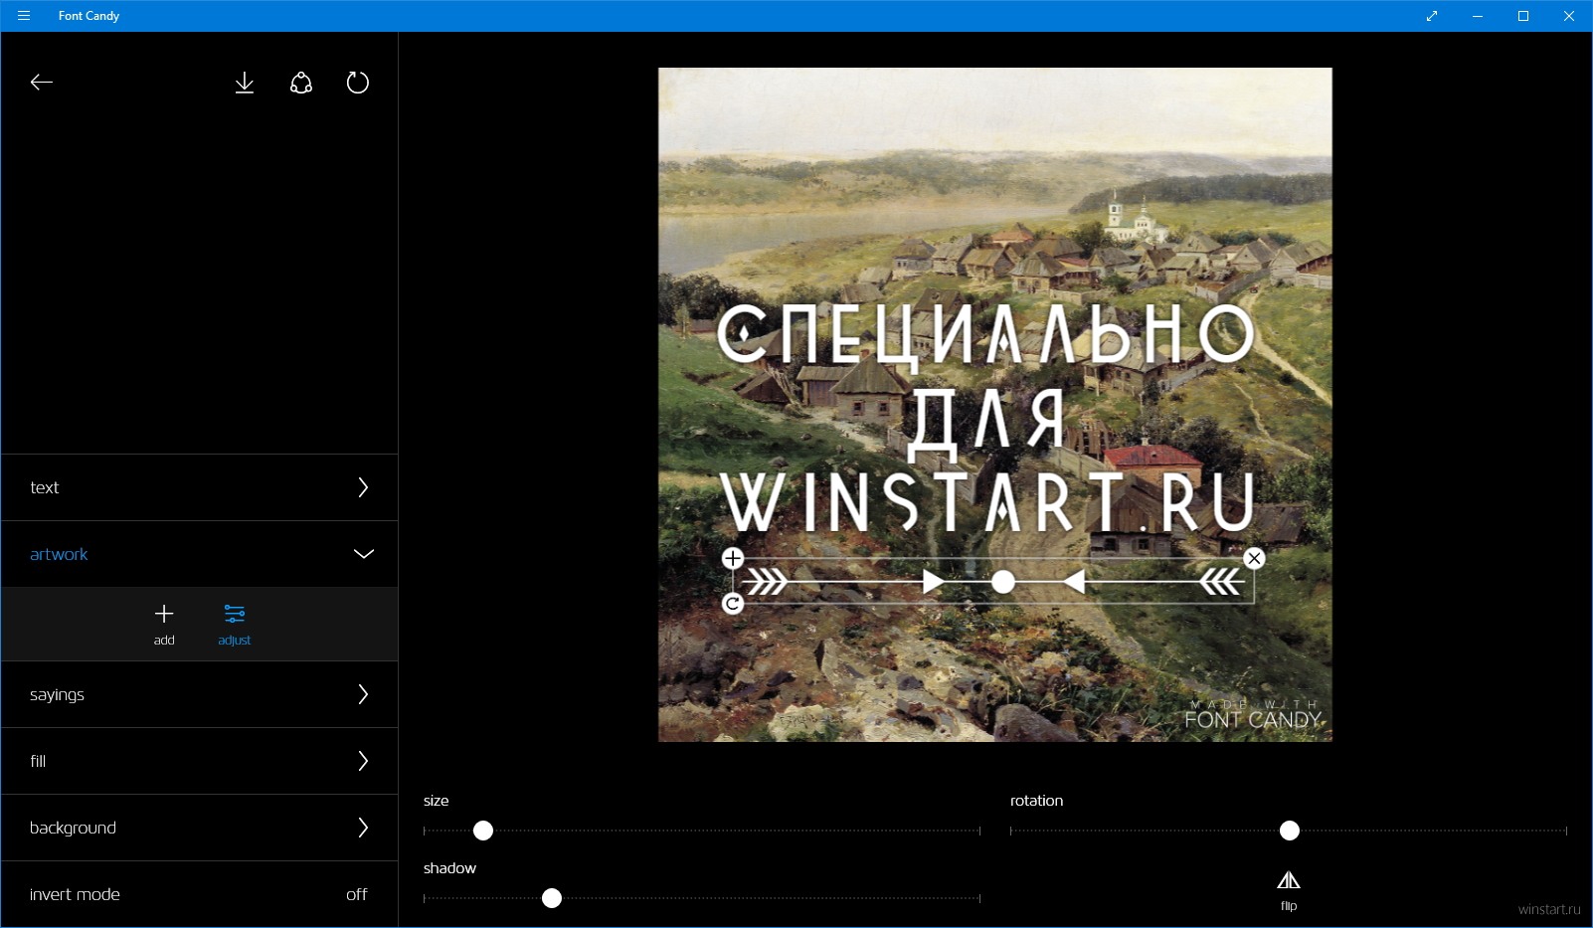Click the rotate handle on arrow artwork

click(733, 604)
